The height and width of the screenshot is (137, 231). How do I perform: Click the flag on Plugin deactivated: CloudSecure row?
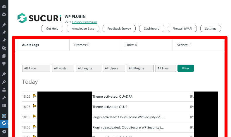(x=34, y=127)
